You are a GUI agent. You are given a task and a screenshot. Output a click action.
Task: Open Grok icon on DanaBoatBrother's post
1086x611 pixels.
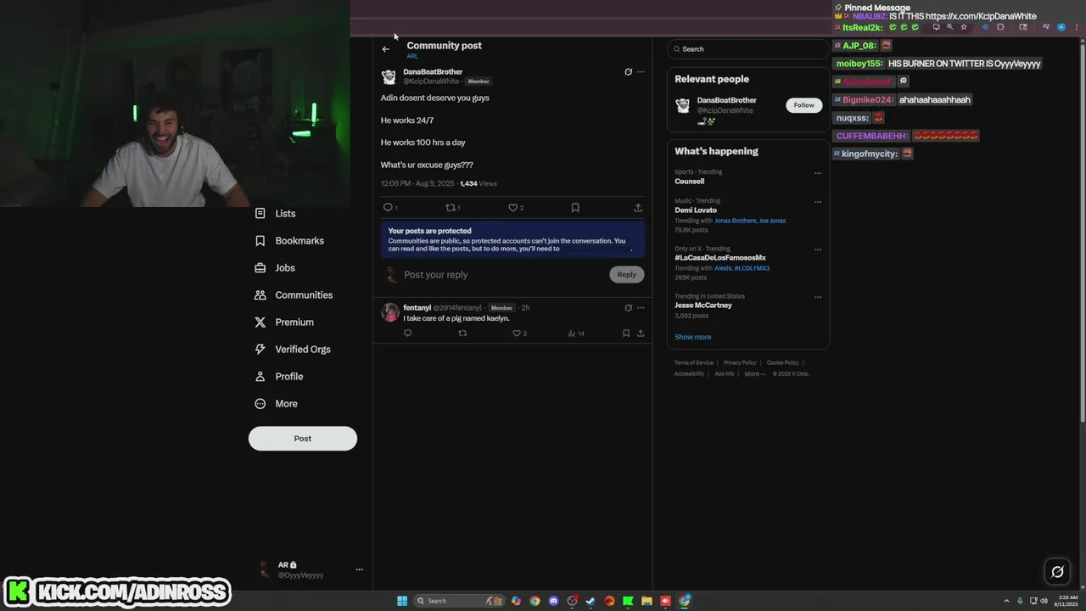click(628, 72)
